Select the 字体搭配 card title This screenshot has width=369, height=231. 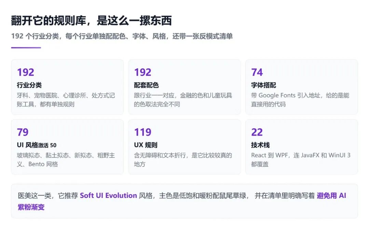(263, 85)
